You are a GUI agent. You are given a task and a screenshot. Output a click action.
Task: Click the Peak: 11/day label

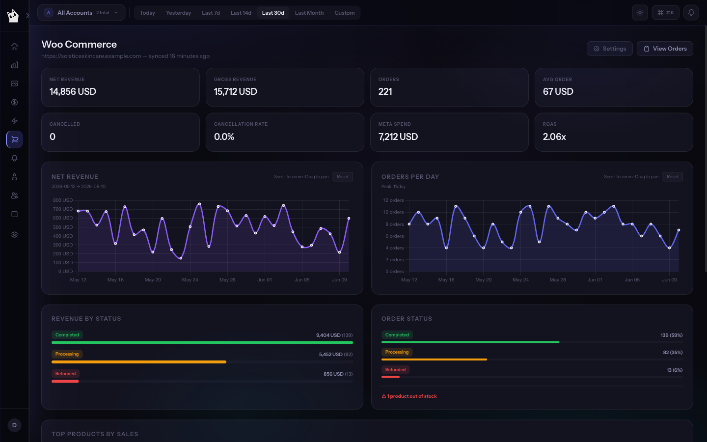pos(393,187)
